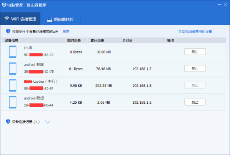230x155 pixels.
Task: Click the 累计流量 column header
Action: (x=97, y=41)
